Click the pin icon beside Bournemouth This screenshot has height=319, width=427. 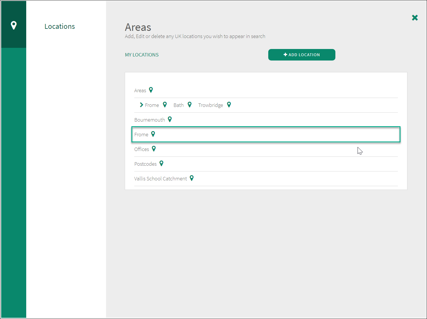point(170,119)
